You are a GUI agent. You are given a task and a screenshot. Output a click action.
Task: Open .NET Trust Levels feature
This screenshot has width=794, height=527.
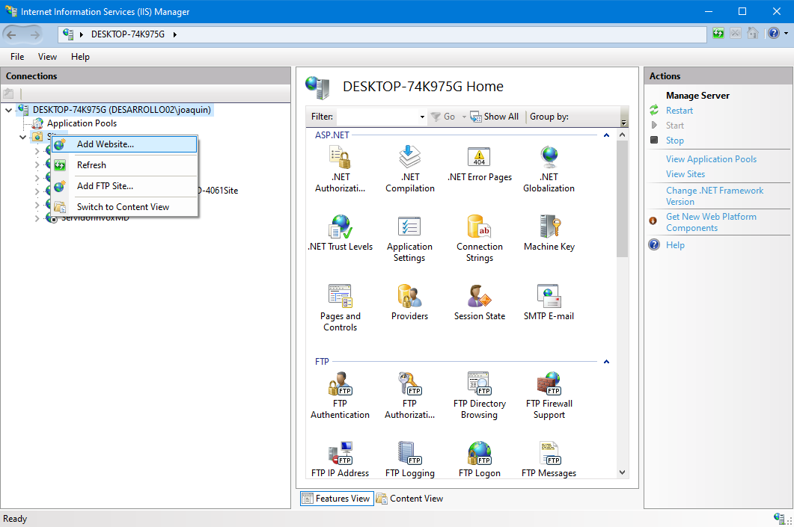[340, 233]
